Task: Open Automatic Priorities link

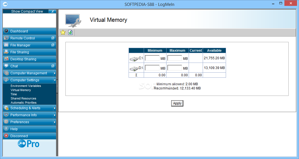Action: click(24, 103)
